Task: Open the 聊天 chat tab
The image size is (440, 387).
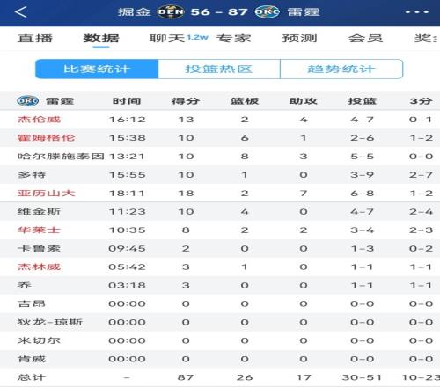Action: 167,38
